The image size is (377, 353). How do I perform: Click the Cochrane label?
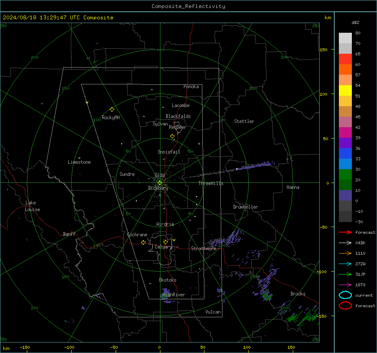(137, 235)
